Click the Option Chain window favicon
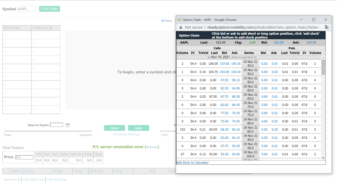Viewport: 337px width, 187px height. (x=179, y=20)
